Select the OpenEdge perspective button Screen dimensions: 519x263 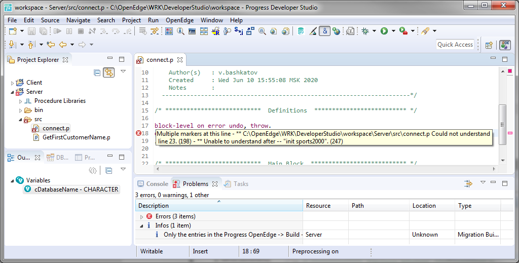point(505,45)
